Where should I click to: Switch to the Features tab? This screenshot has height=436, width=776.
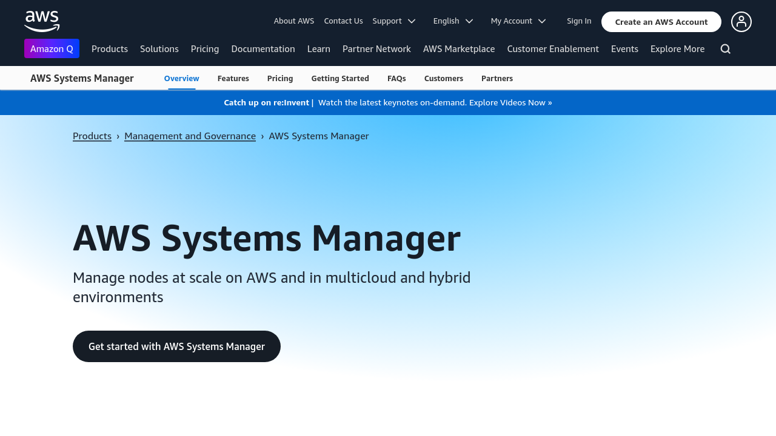point(233,78)
